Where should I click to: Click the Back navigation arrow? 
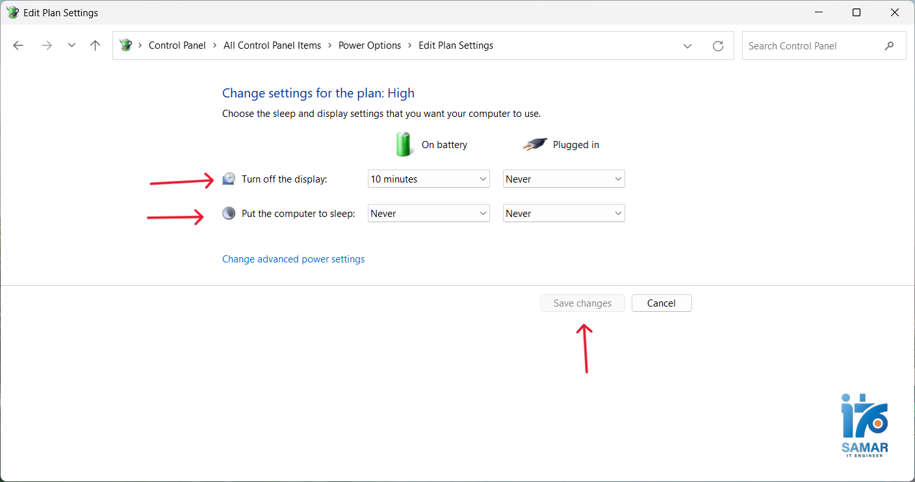(x=18, y=45)
